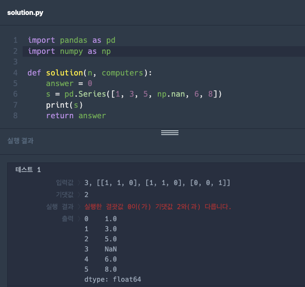Click line number 5 in gutter
Screen dimensions: 305x287
coord(15,84)
